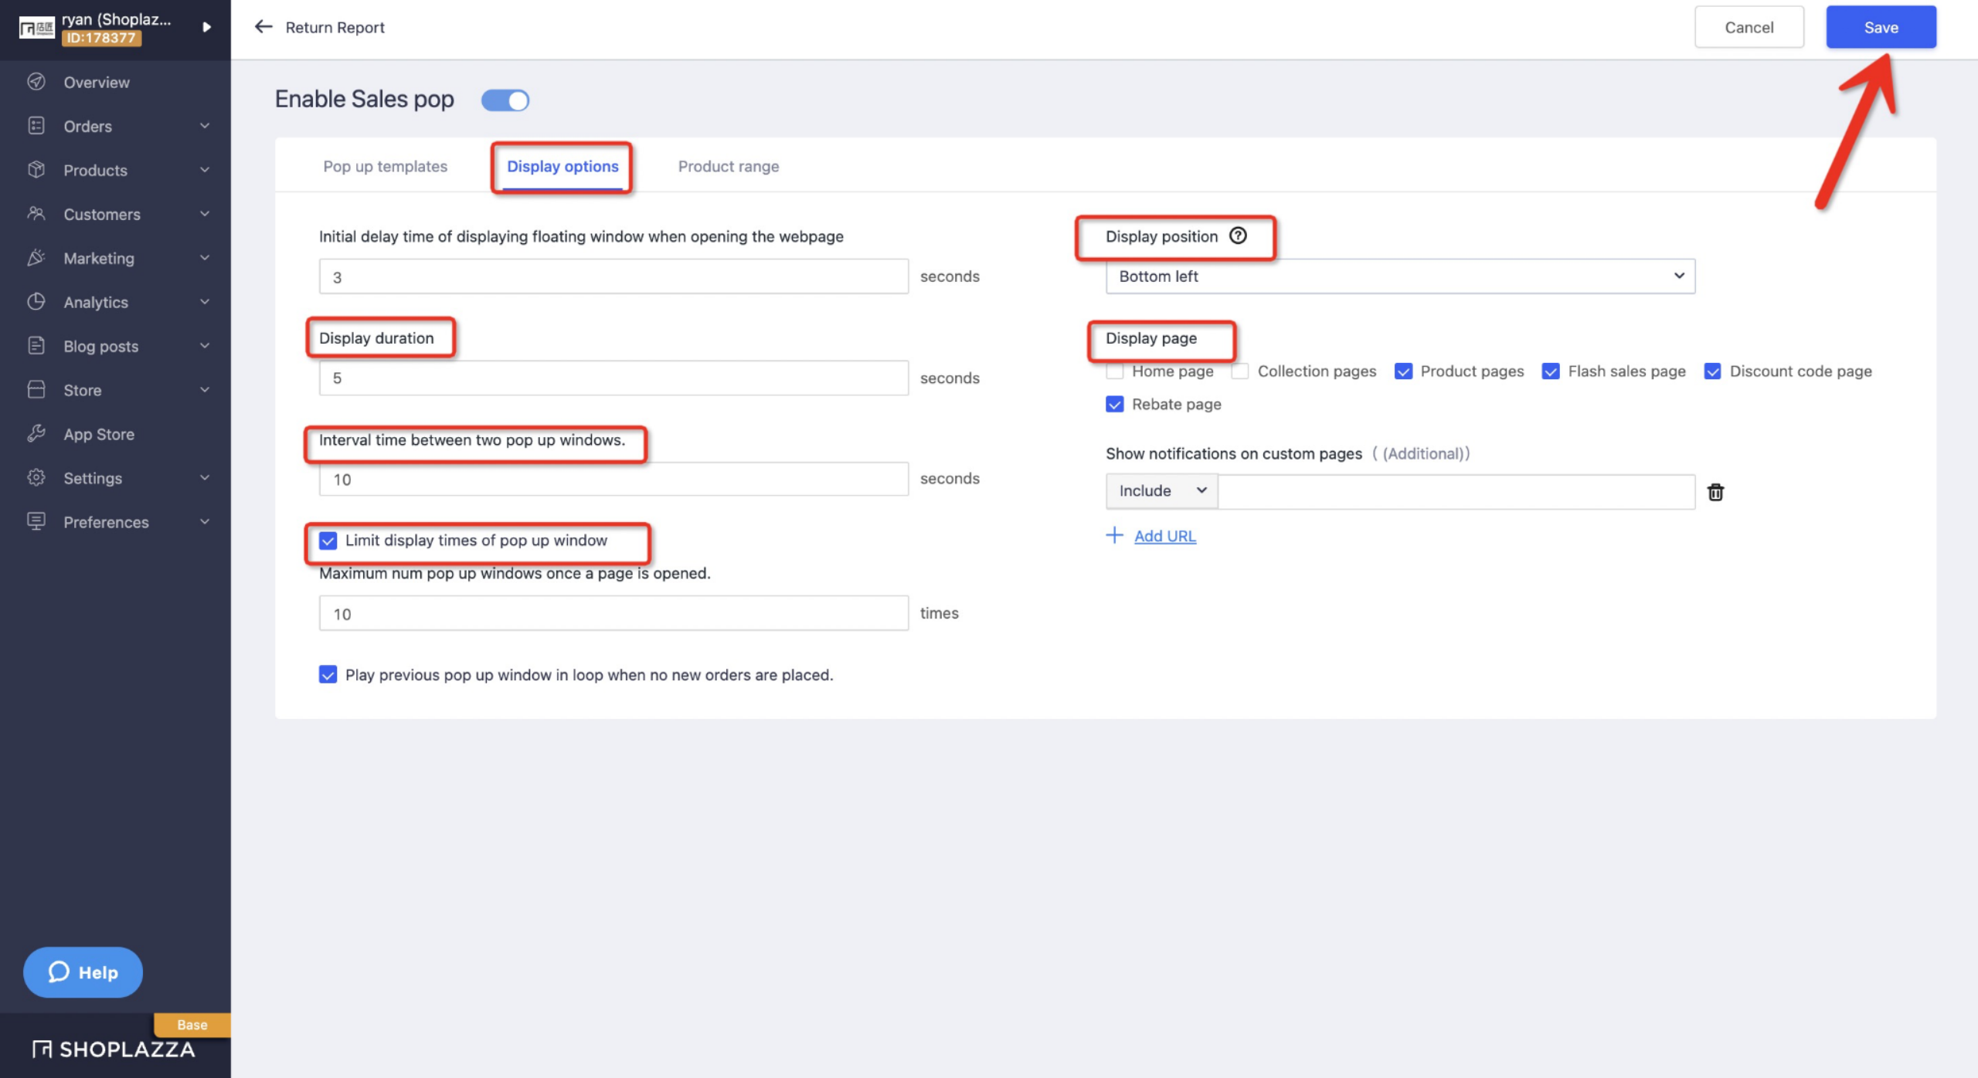Switch to the Pop up templates tab
Screen dimensions: 1978x1078
coord(385,166)
